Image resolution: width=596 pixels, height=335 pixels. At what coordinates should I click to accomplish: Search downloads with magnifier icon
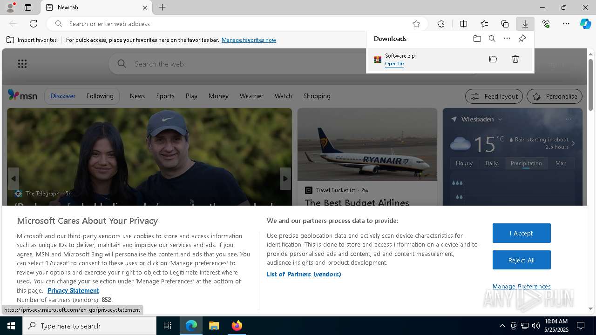492,39
